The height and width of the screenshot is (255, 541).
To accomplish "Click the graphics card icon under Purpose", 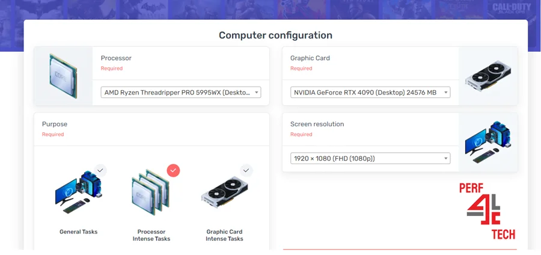I will (x=224, y=192).
